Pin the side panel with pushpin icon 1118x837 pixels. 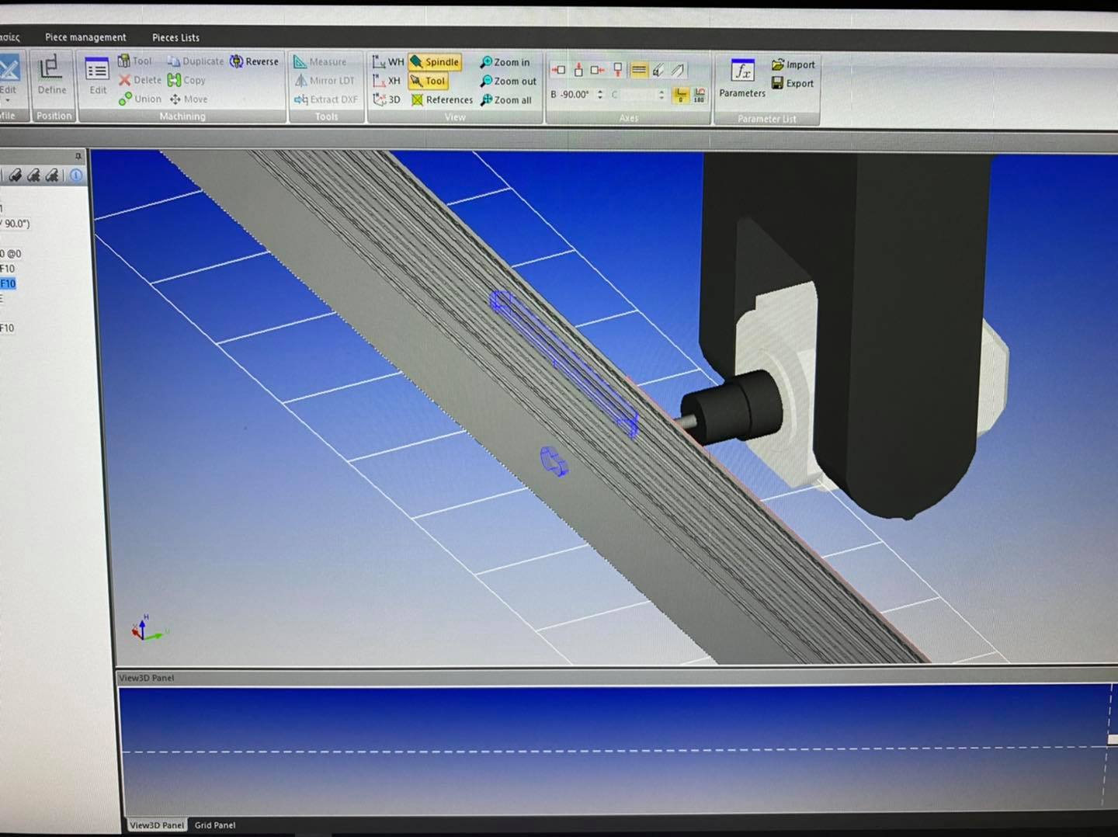(78, 156)
